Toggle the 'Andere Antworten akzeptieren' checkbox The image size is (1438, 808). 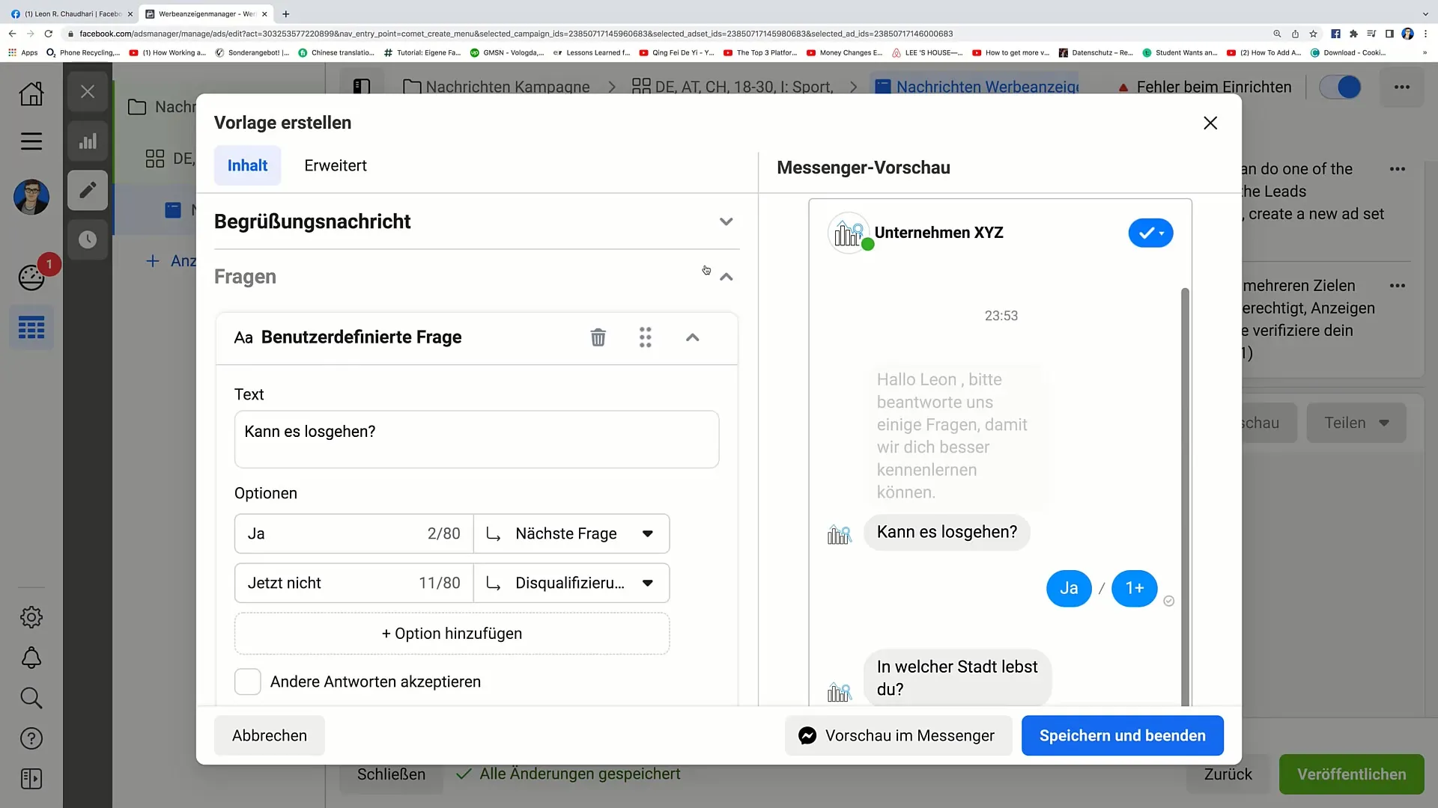(x=247, y=682)
